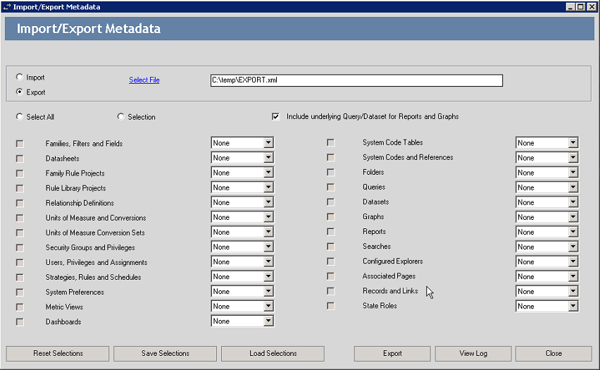The image size is (600, 370).
Task: Expand the System Code Tables dropdown
Action: 547,143
